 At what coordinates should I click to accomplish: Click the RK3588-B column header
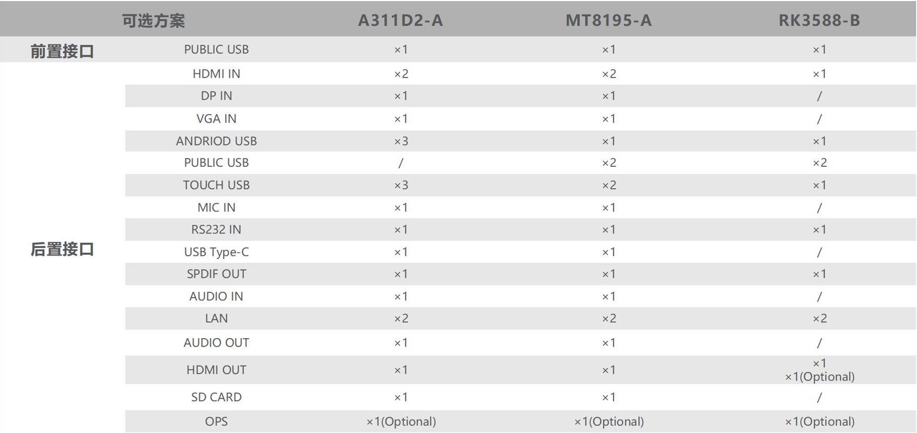click(819, 20)
